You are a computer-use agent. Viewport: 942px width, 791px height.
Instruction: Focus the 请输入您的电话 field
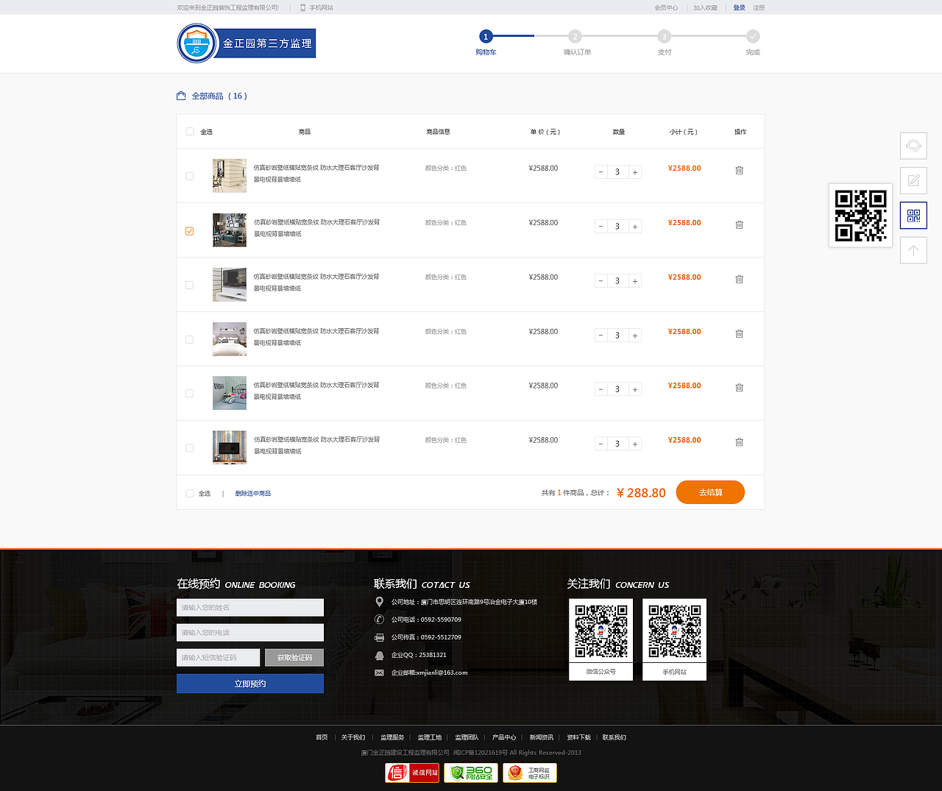(250, 632)
